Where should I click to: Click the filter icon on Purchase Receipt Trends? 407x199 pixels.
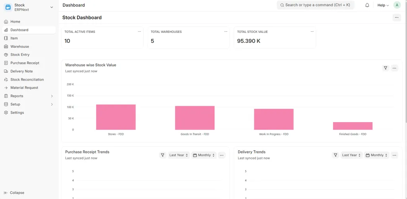click(x=162, y=155)
